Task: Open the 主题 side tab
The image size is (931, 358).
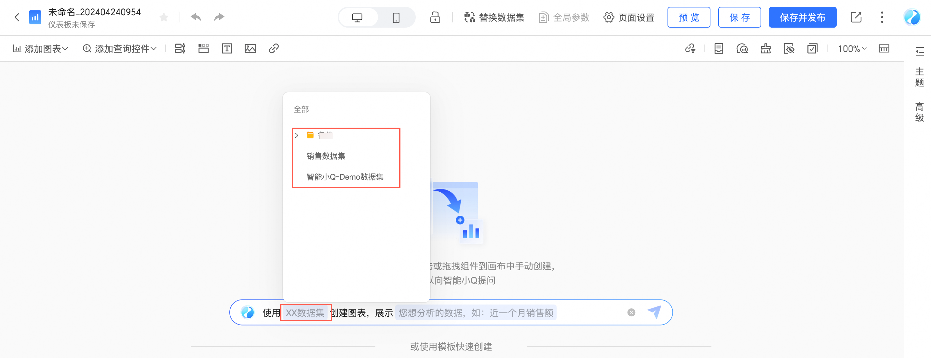Action: (x=919, y=77)
